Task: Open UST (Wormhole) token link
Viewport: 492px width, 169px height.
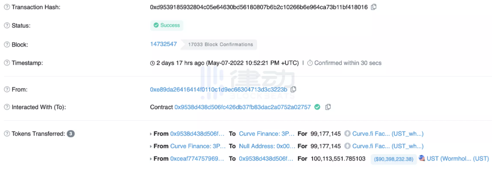Action: coord(457,159)
